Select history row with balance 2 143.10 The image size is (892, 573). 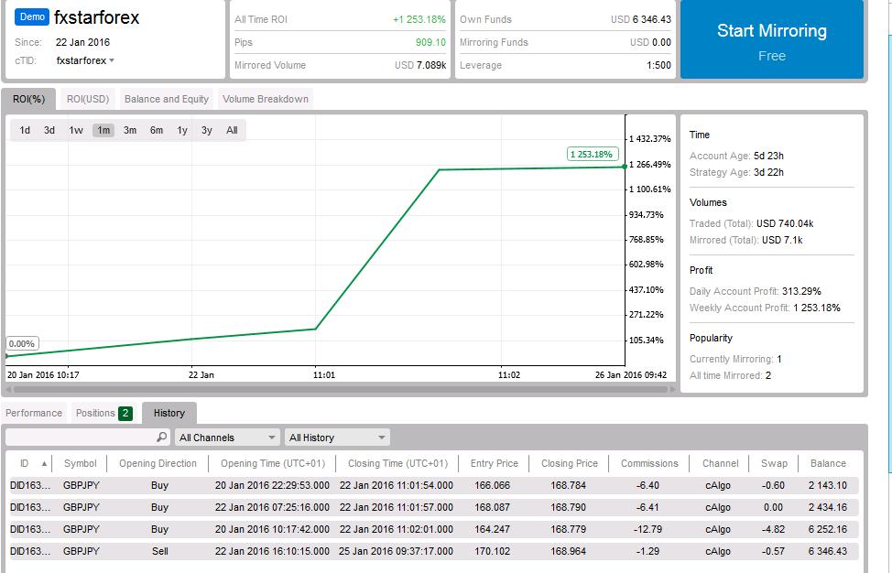tap(433, 485)
